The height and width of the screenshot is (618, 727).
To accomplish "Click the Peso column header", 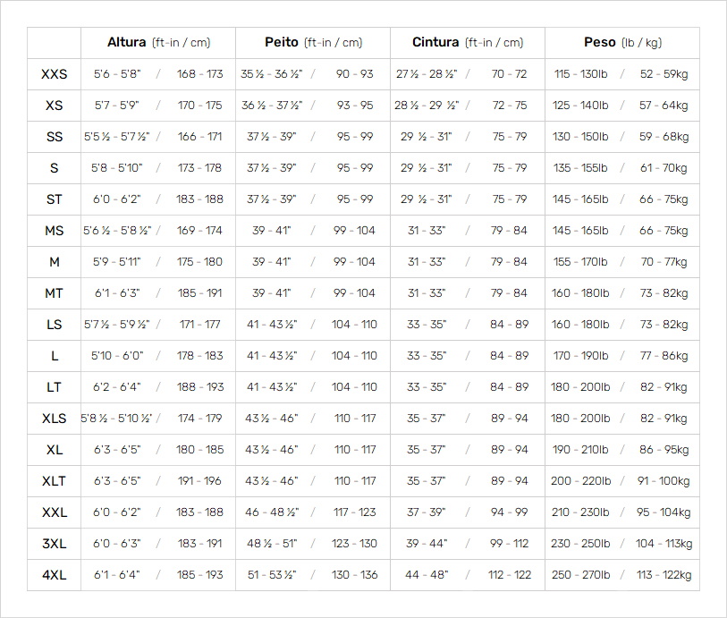I will (622, 42).
